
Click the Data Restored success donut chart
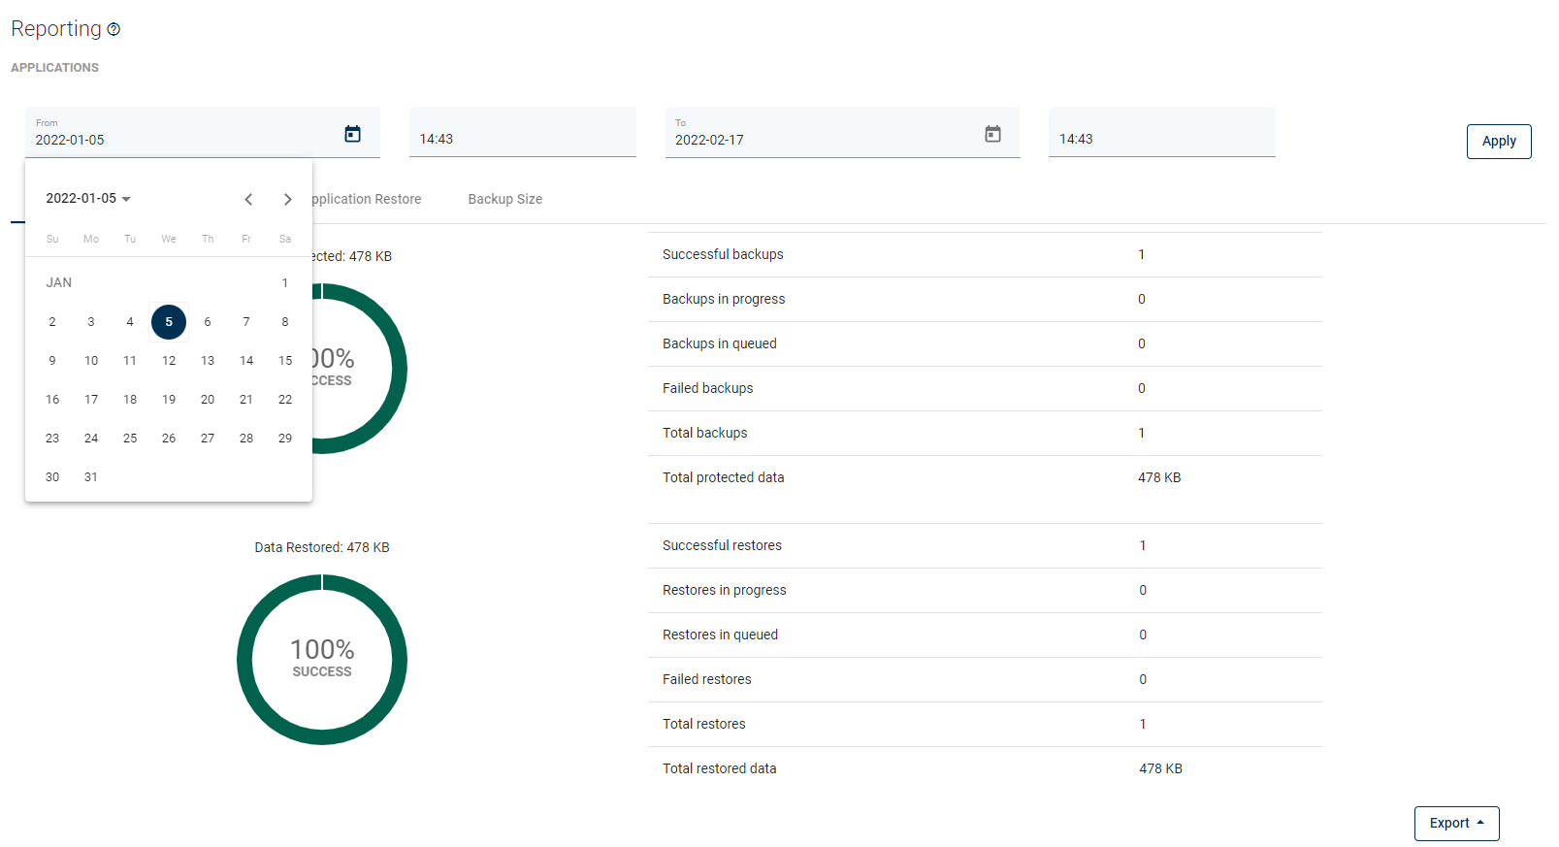[322, 660]
